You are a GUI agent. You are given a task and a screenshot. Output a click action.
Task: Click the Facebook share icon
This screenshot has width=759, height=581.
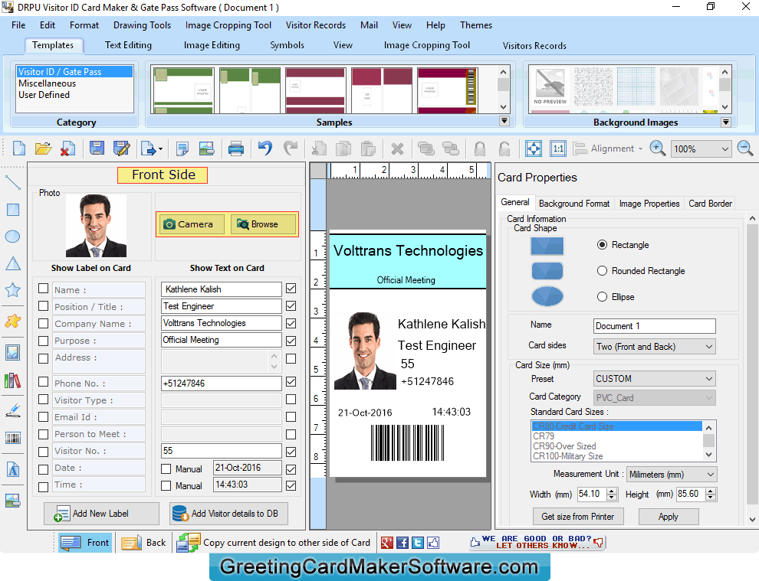[402, 543]
